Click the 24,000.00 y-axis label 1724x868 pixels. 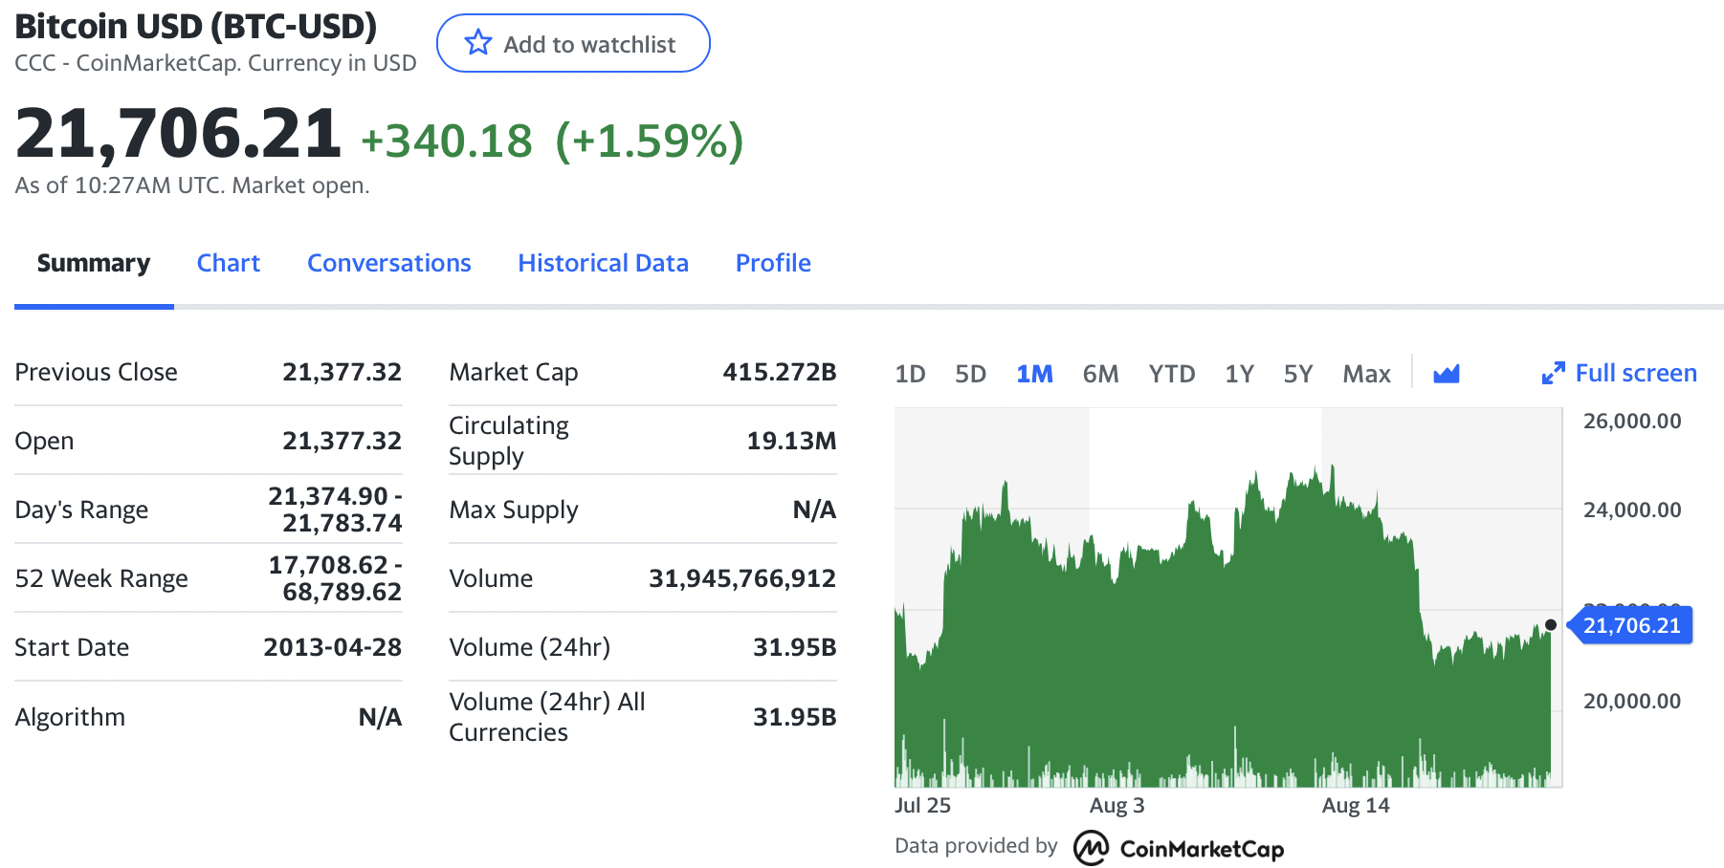point(1632,510)
